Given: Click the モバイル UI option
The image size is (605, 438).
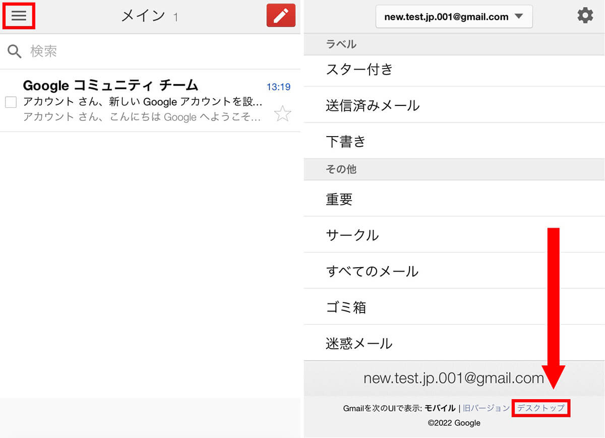Looking at the screenshot, I should coord(440,408).
